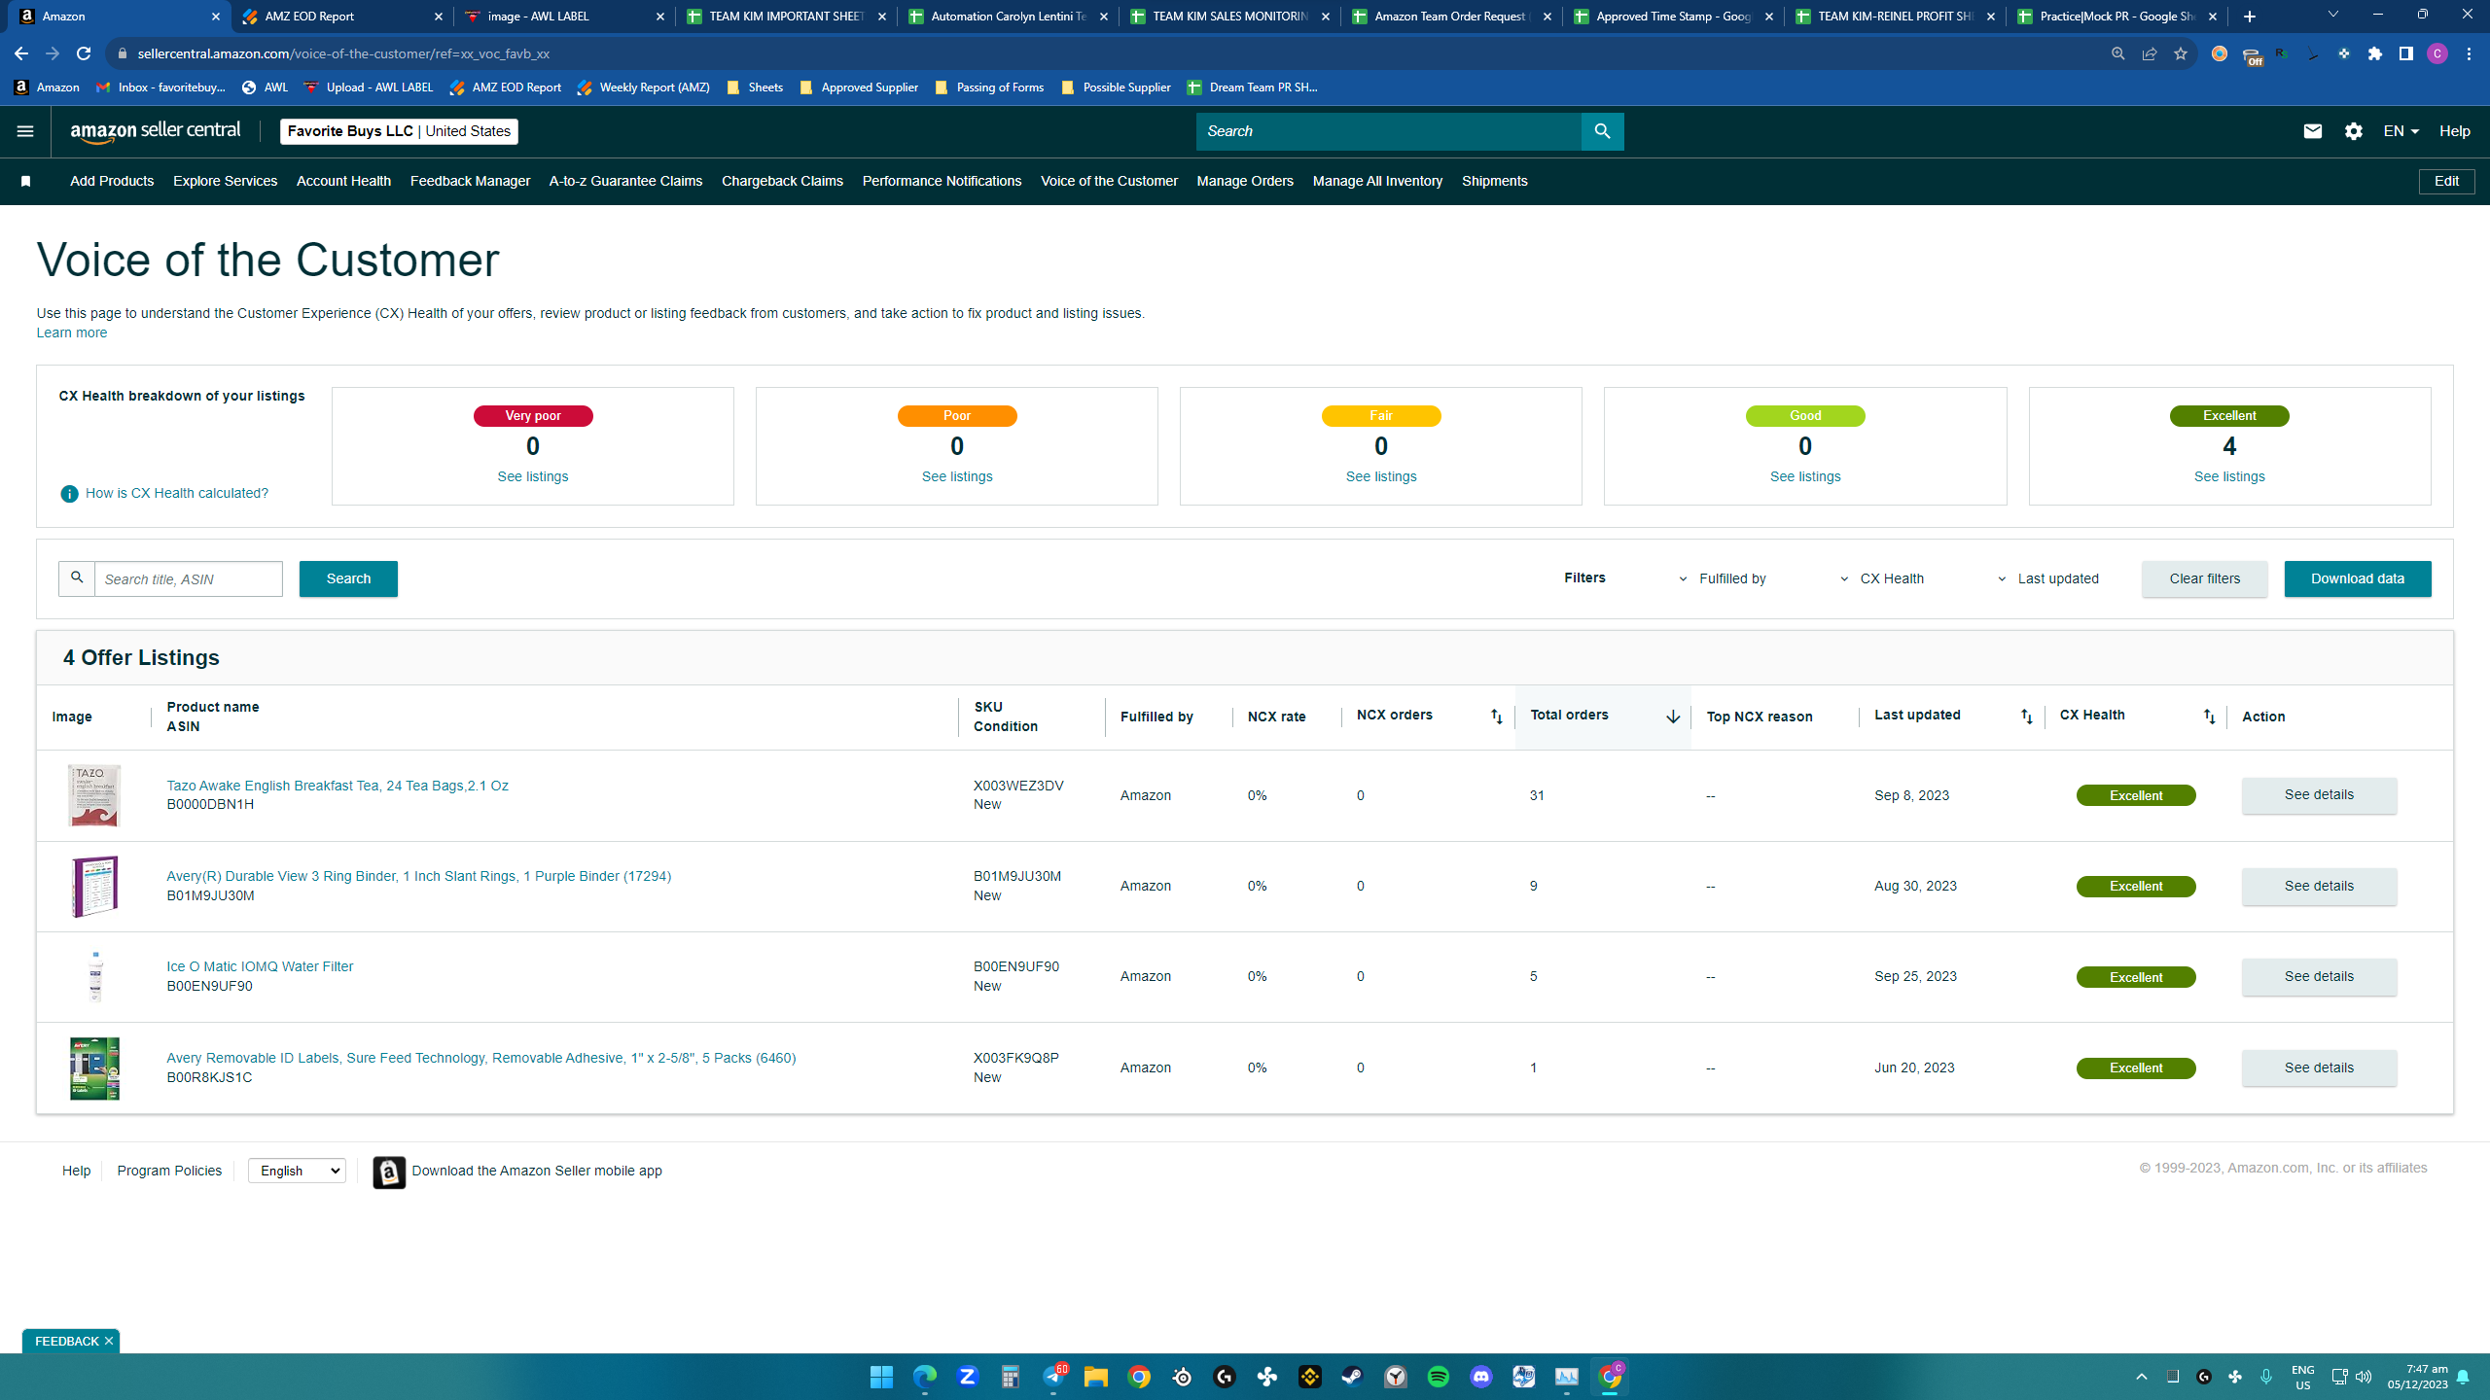Click the Download data button
Viewport: 2490px width, 1400px height.
2358,579
